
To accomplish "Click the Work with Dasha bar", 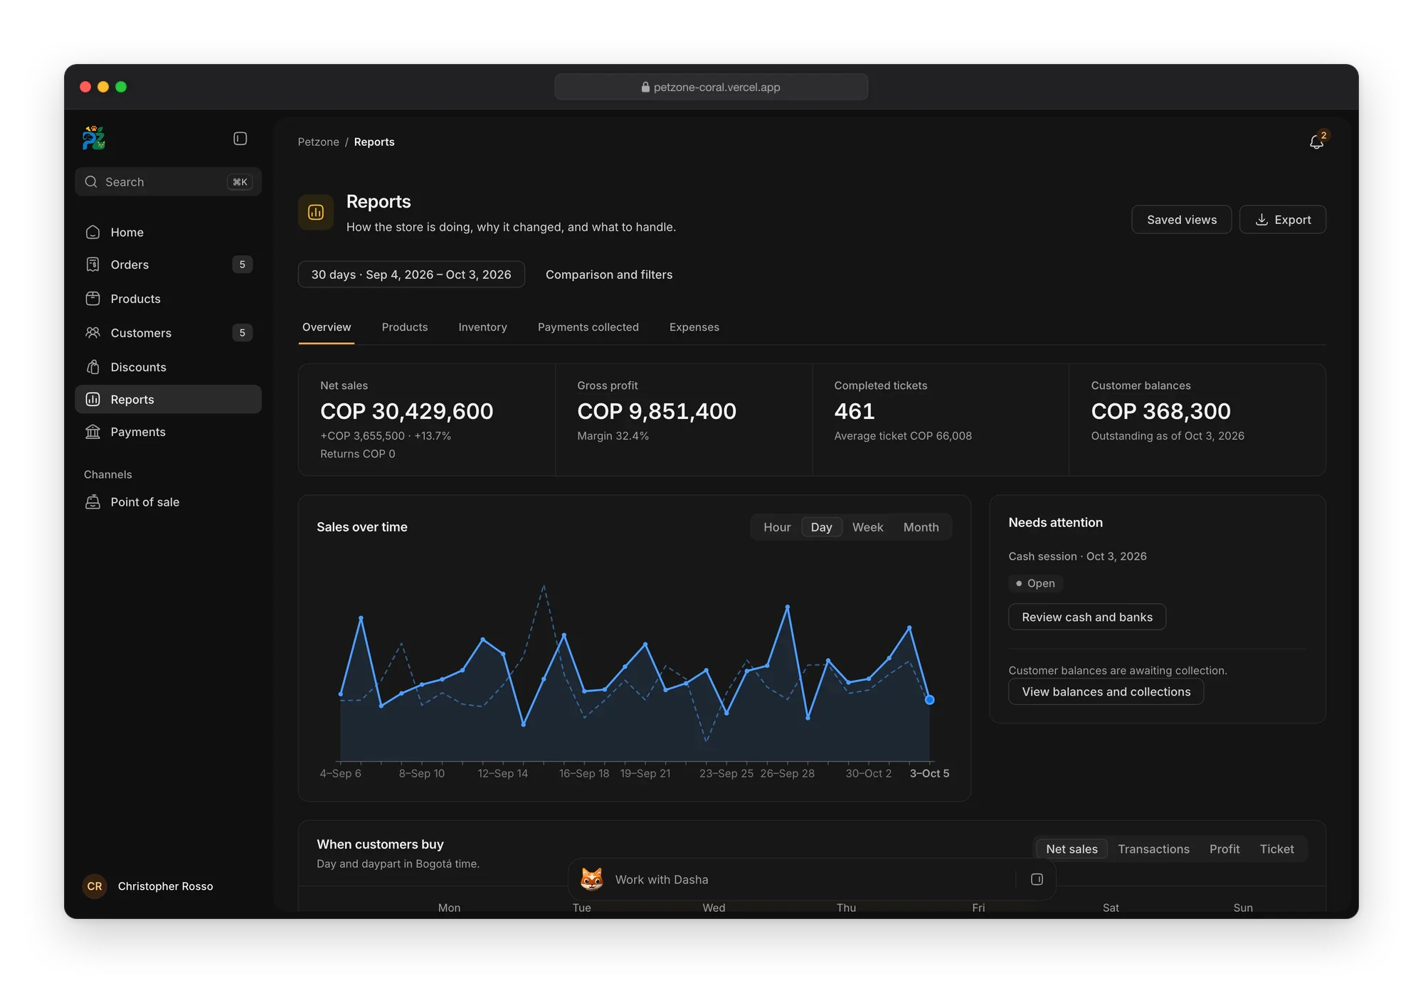I will [x=812, y=879].
